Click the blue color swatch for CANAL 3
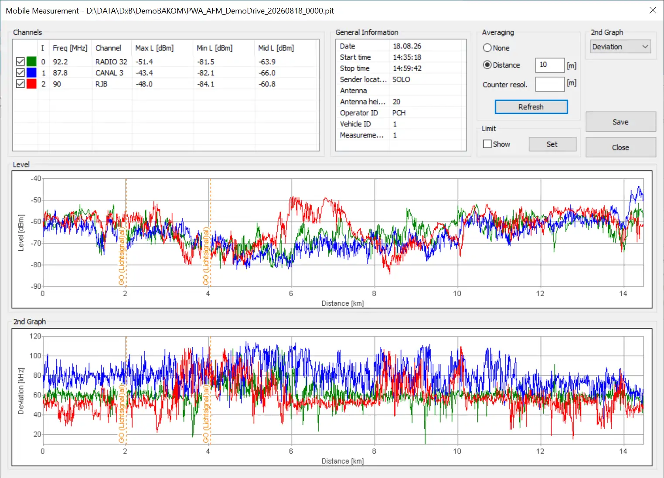Screen dimensions: 664x478 coord(31,73)
